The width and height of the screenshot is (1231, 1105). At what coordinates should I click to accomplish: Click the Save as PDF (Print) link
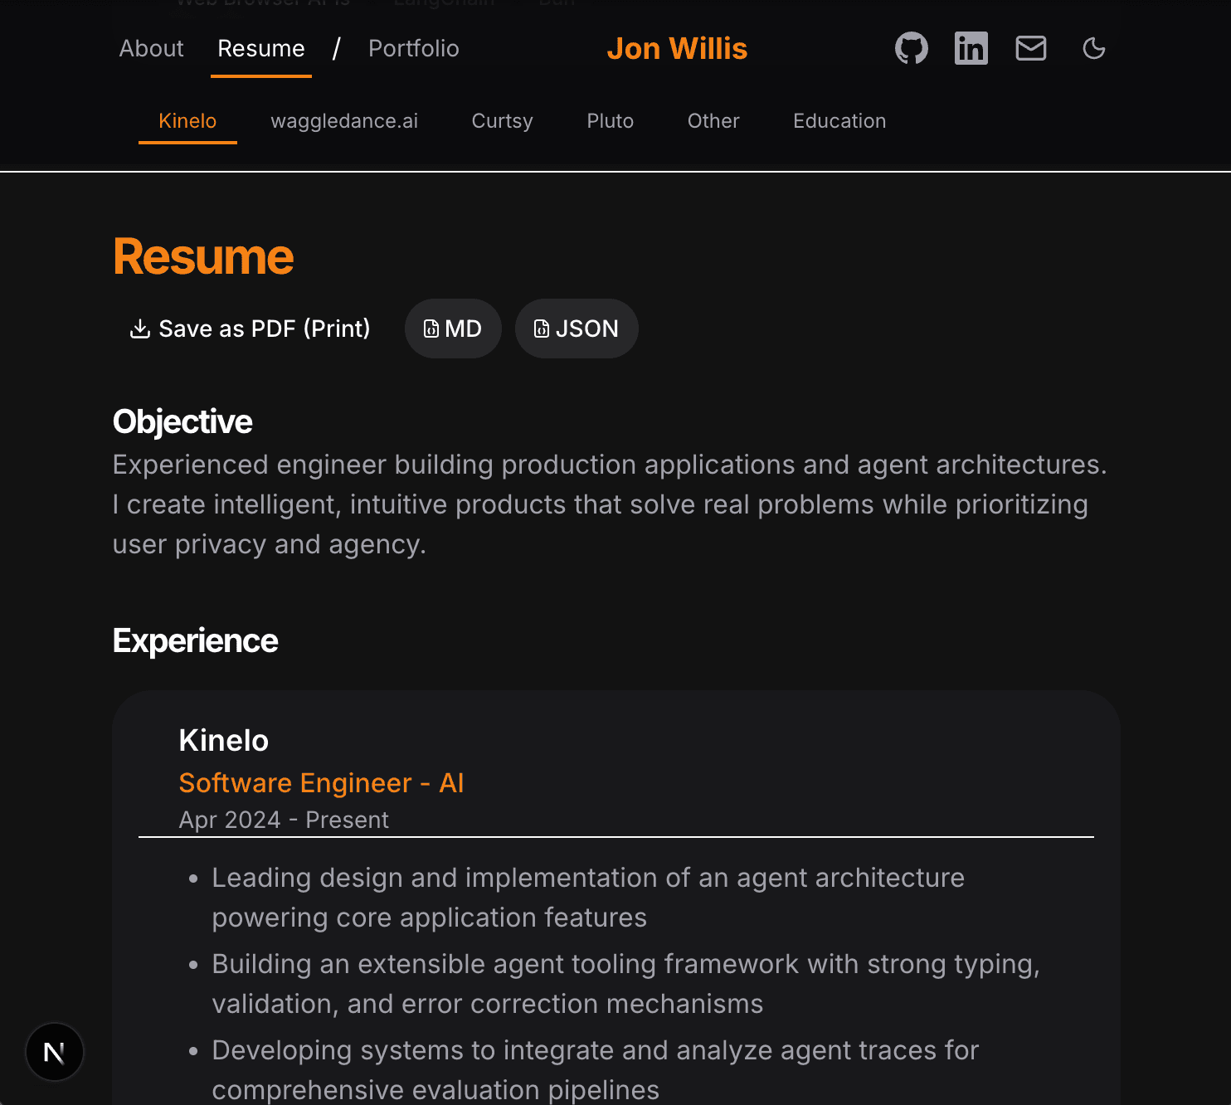pos(249,329)
